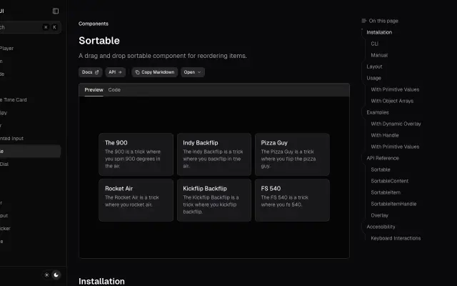Click the Components breadcrumb
Image resolution: width=457 pixels, height=286 pixels.
pos(94,24)
